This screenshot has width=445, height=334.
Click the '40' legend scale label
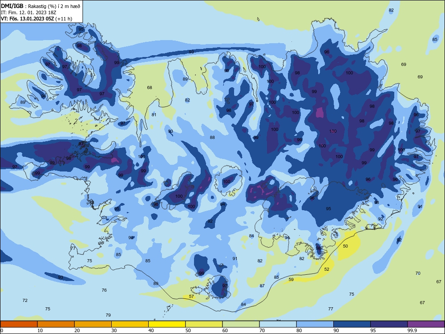pos(151,330)
